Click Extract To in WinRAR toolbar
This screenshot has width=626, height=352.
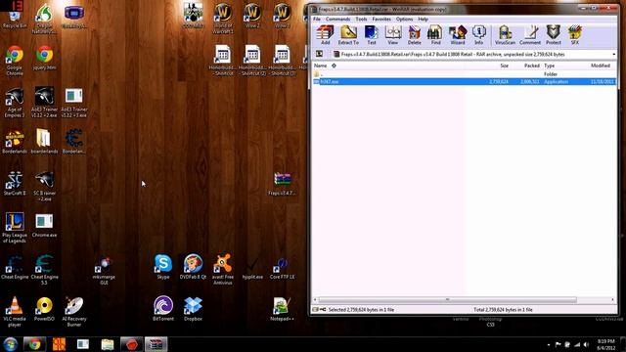tap(348, 35)
